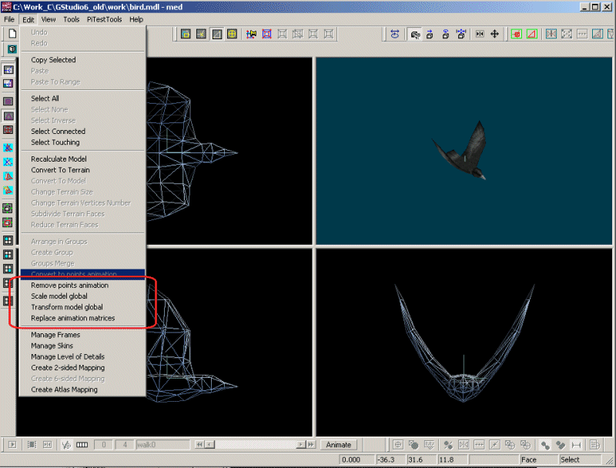This screenshot has width=616, height=468.
Task: Click status bar value 31.6
Action: (x=421, y=460)
